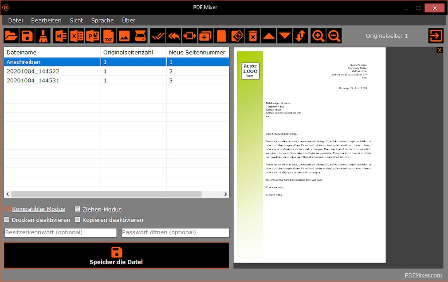This screenshot has height=282, width=448.
Task: Import a PowerPoint file via the P icon
Action: tap(92, 36)
